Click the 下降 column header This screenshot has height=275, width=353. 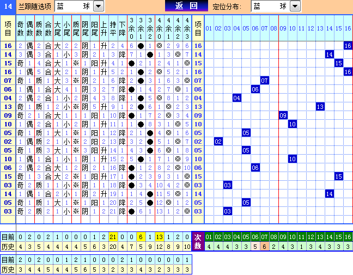(122, 28)
